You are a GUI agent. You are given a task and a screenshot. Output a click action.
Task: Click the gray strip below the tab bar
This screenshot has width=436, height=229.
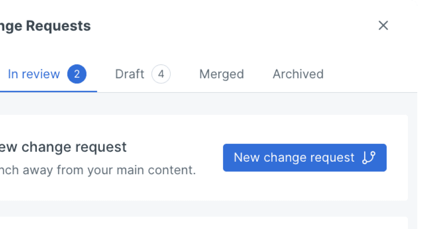pyautogui.click(x=204, y=104)
